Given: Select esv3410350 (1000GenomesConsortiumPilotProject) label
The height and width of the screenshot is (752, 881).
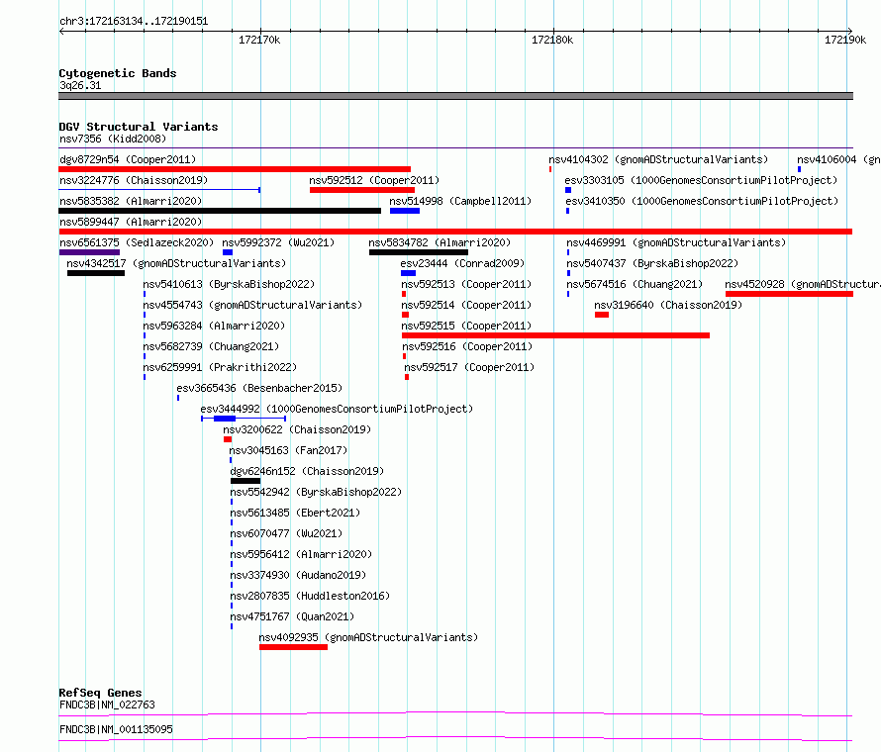Looking at the screenshot, I should 703,201.
